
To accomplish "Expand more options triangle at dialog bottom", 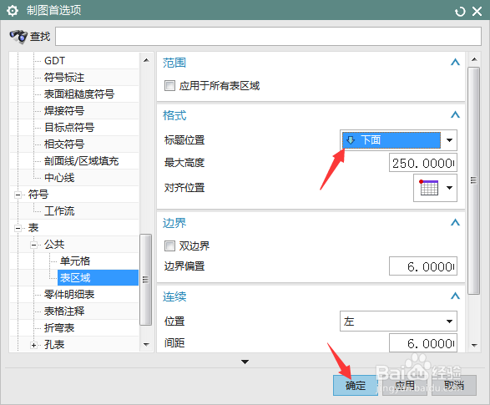I will click(245, 362).
